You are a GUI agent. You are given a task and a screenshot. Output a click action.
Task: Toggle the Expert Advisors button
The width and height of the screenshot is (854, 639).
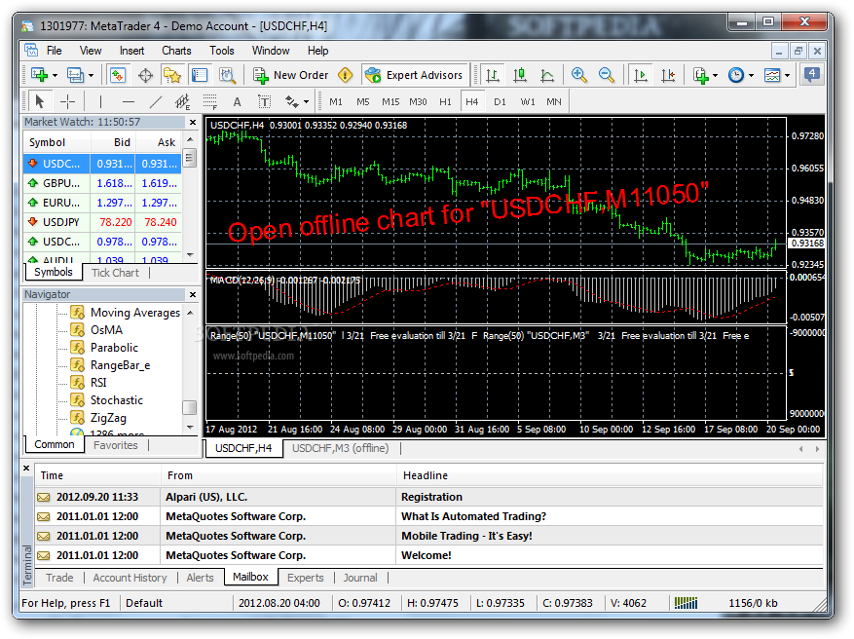(x=414, y=75)
